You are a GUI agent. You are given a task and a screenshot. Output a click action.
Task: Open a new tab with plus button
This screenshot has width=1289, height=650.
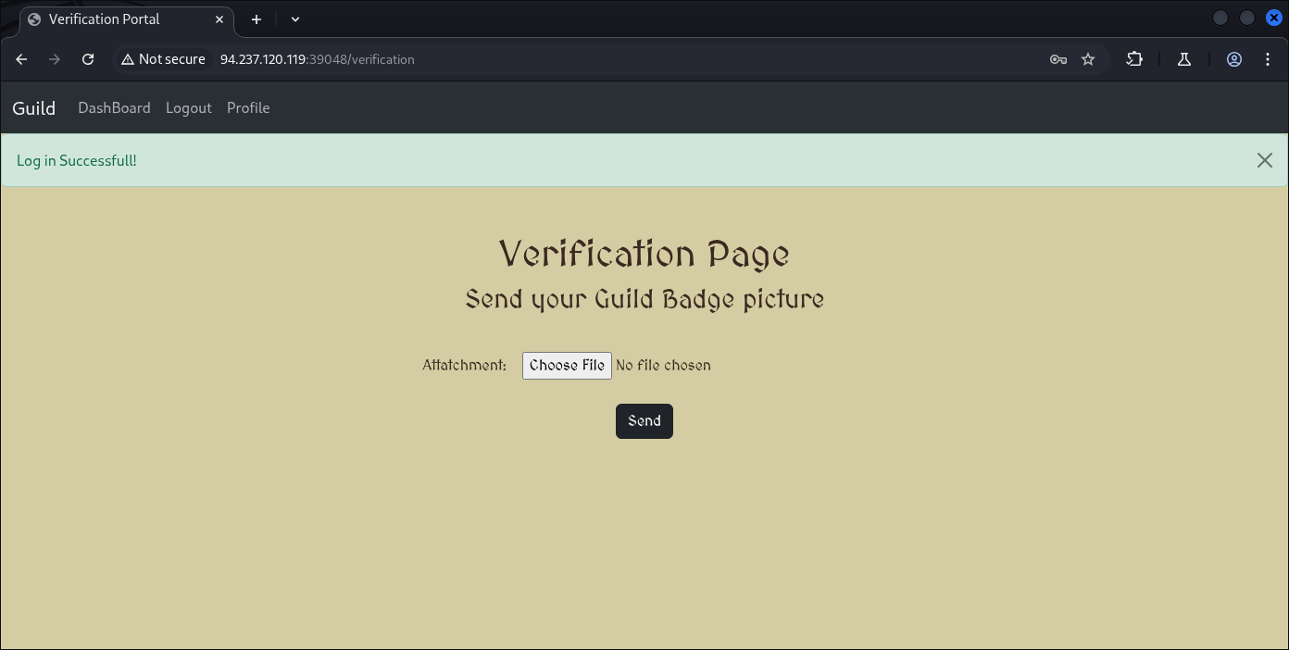click(257, 19)
